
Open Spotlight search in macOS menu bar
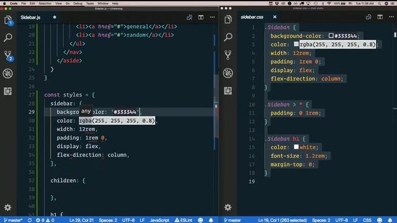[x=379, y=4]
